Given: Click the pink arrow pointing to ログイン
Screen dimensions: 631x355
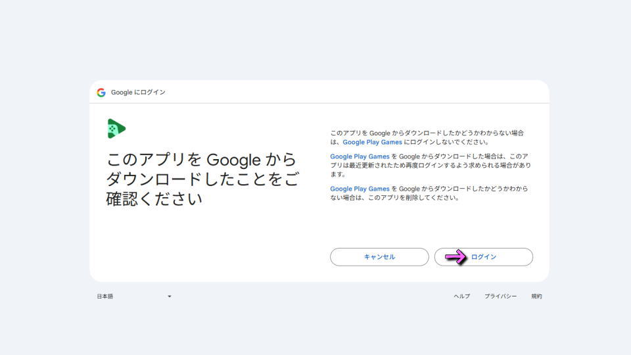Looking at the screenshot, I should point(456,257).
